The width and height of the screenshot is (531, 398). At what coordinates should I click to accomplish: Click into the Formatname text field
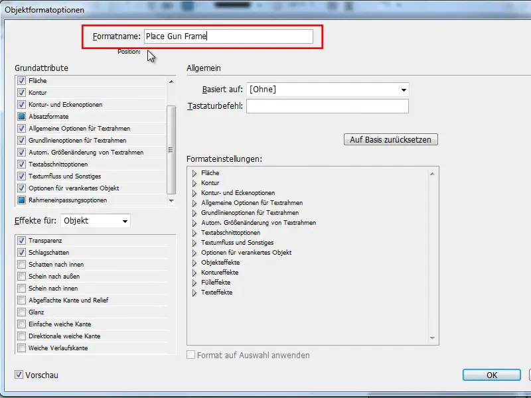pos(228,36)
